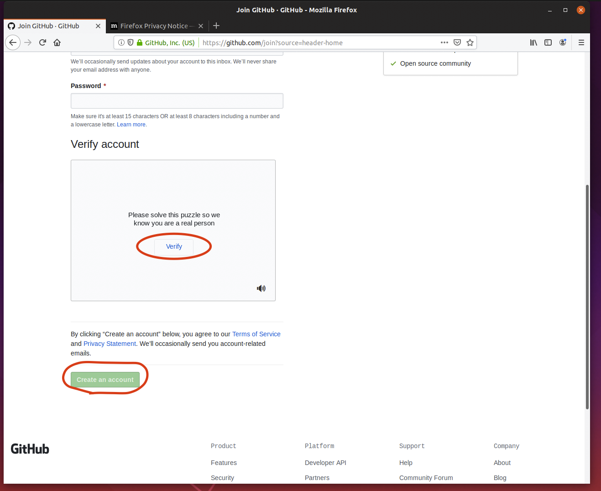Save page to Pocket icon
Viewport: 601px width, 491px height.
pyautogui.click(x=457, y=42)
